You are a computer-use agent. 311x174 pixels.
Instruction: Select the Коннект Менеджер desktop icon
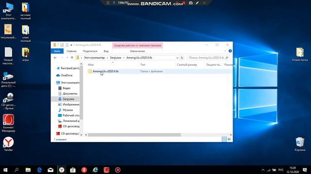(8, 123)
